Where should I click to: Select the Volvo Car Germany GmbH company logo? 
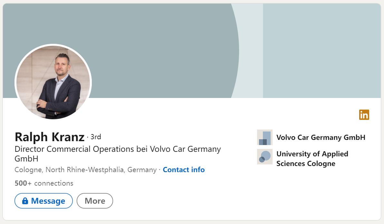(x=264, y=137)
